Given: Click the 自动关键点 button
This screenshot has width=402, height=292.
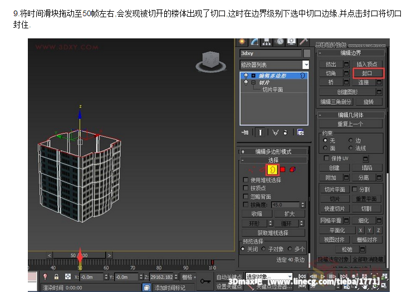Looking at the screenshot, I should click(229, 277).
